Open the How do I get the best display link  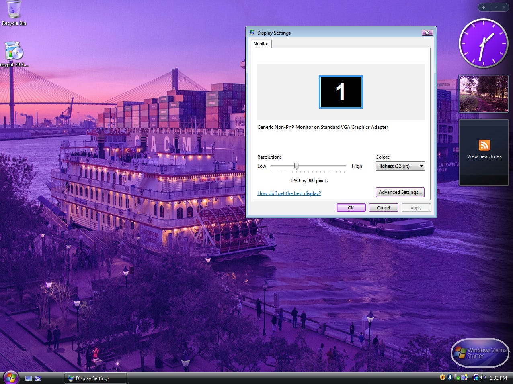point(289,193)
